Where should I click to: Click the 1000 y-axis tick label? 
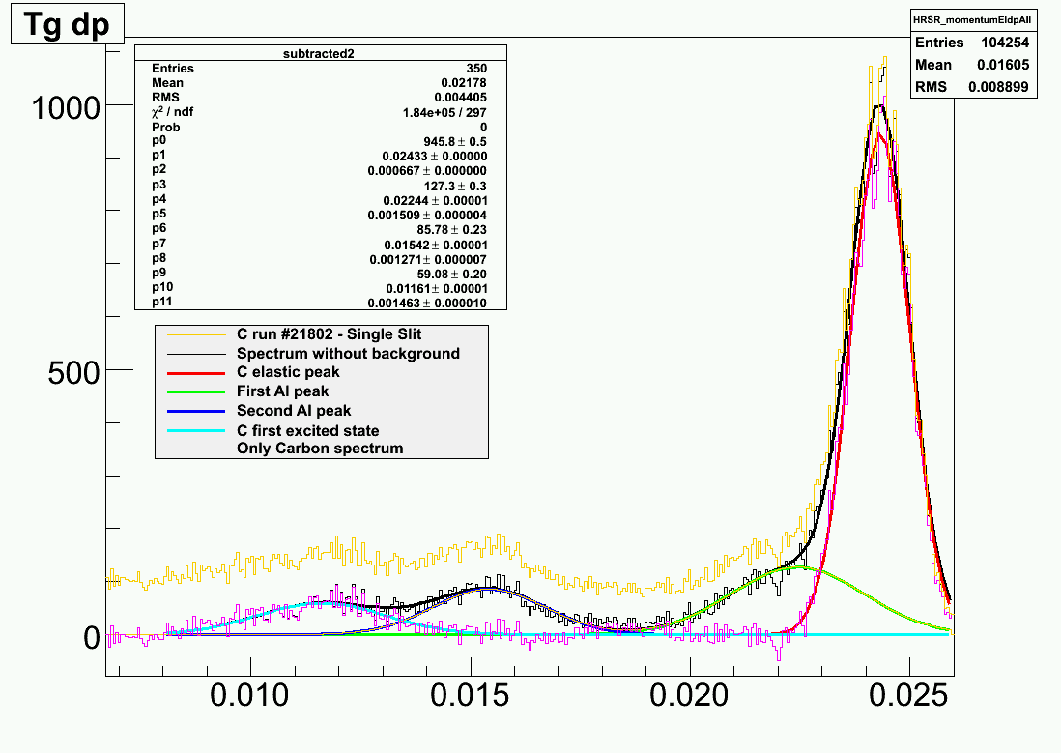click(x=66, y=107)
